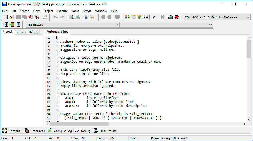253x141 pixels.
Task: Click the New file toolbar icon
Action: click(6, 17)
